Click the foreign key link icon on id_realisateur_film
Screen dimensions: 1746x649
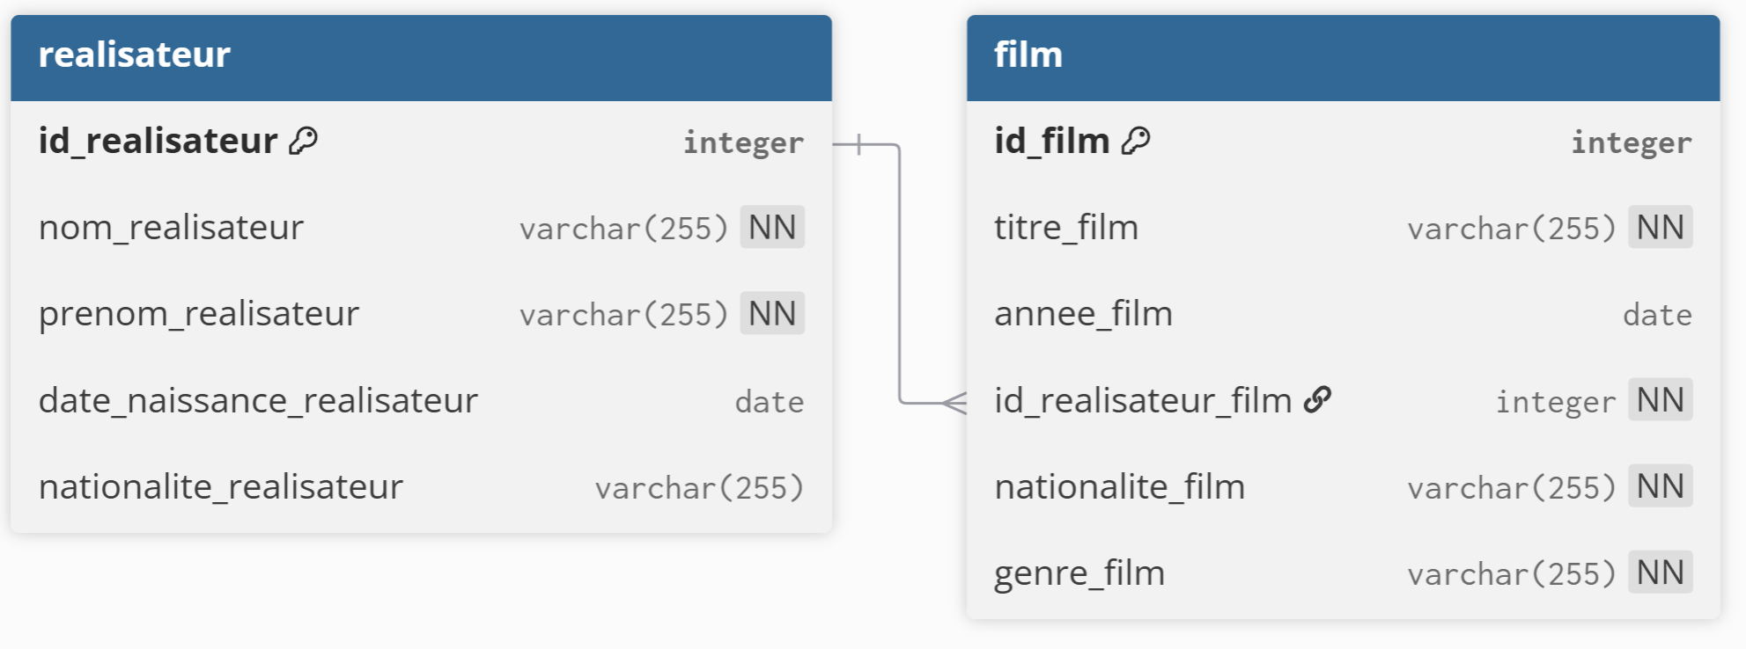click(1317, 400)
